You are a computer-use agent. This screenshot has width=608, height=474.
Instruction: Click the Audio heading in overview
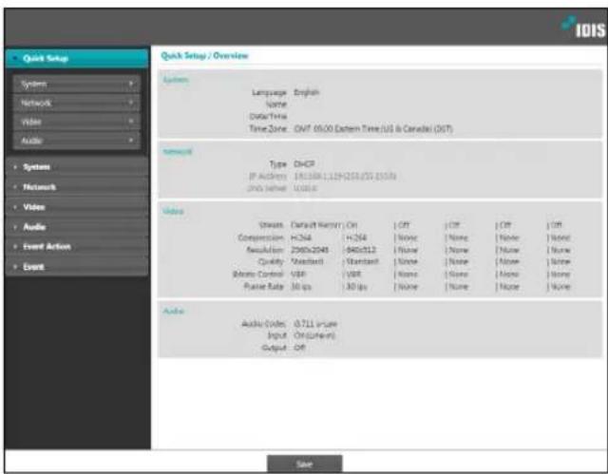(173, 312)
